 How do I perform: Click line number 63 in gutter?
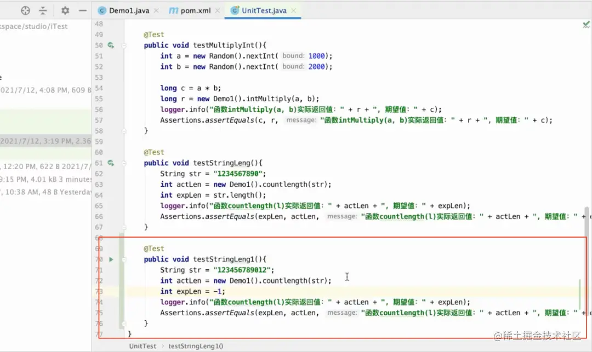99,184
